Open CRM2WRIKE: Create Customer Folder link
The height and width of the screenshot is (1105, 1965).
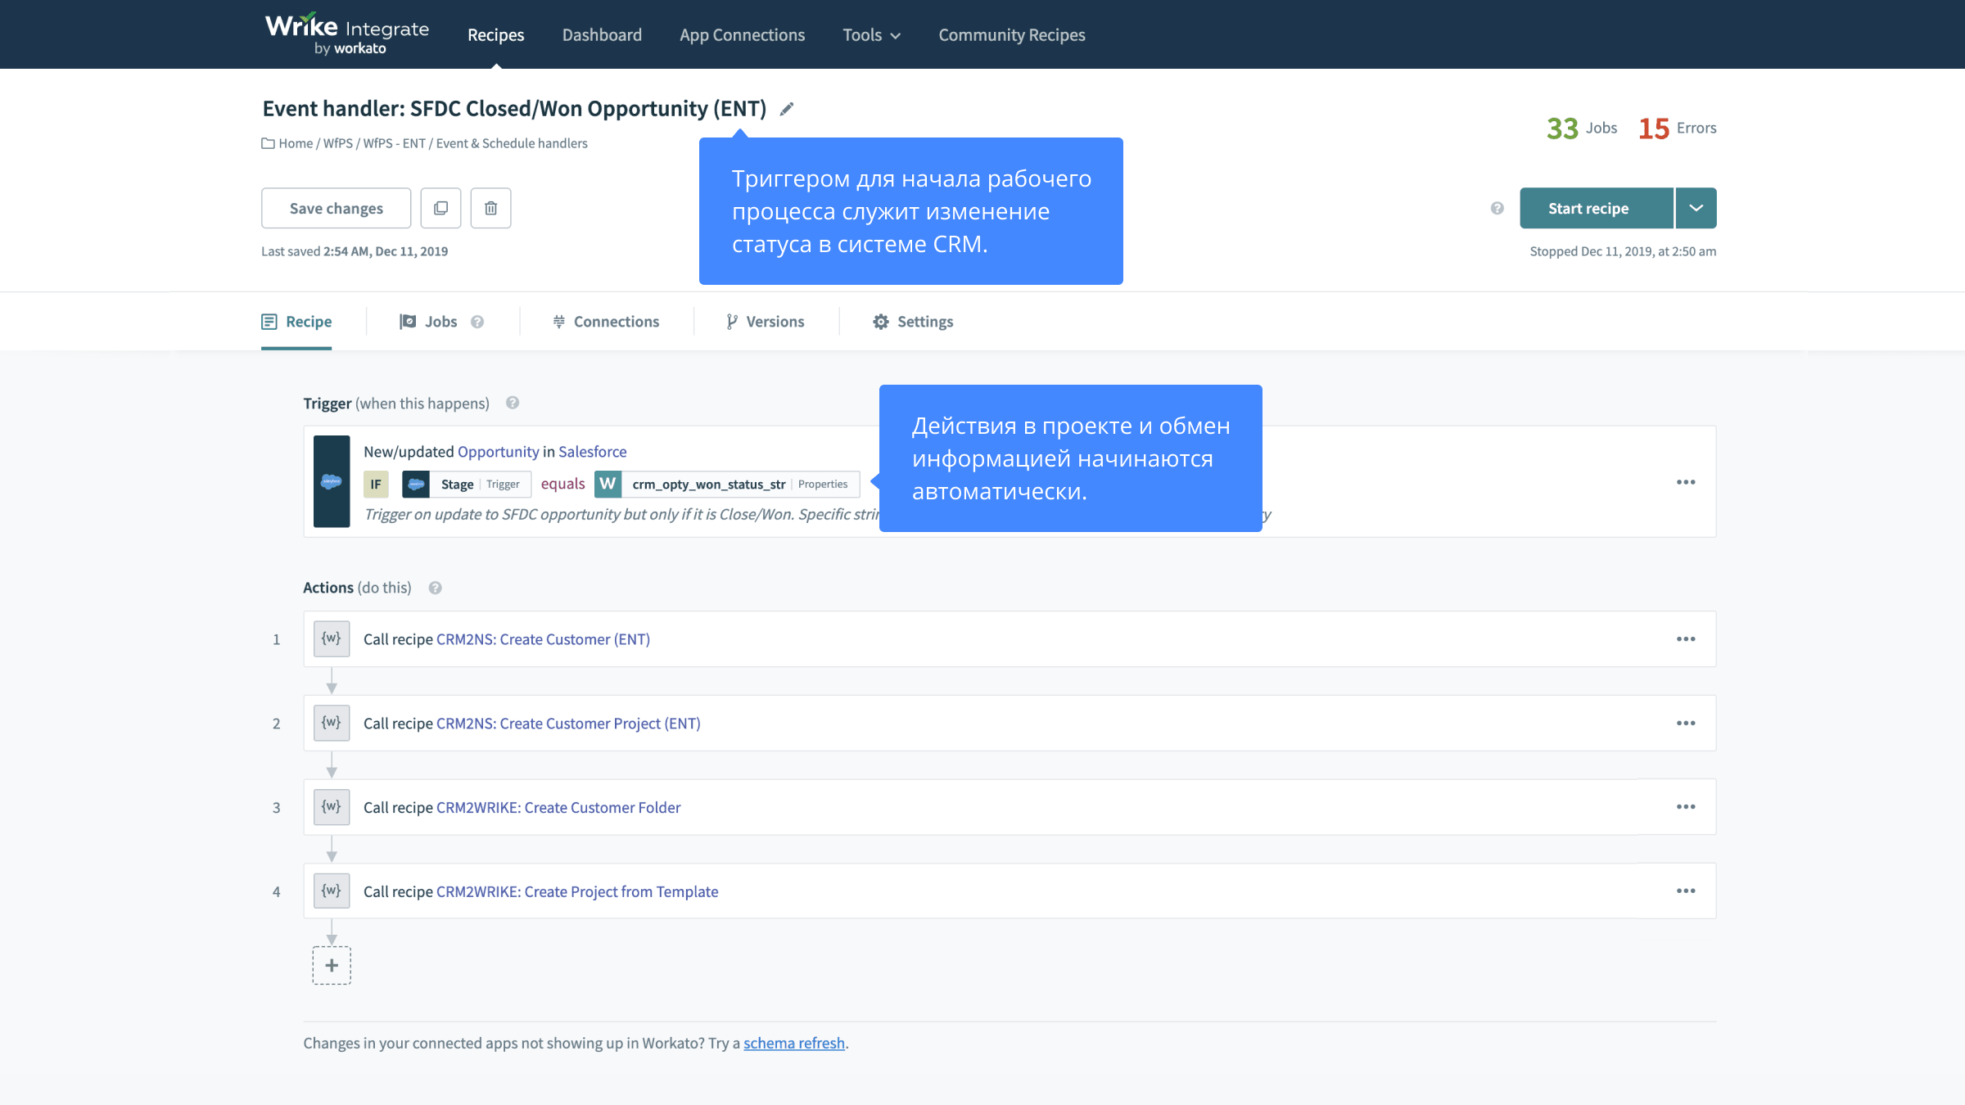tap(558, 808)
